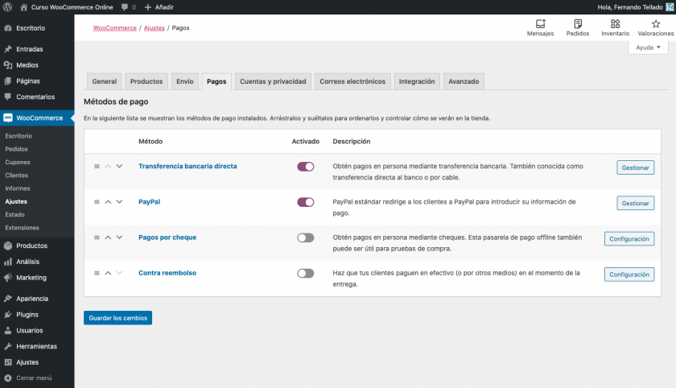The width and height of the screenshot is (676, 388).
Task: Move Pagos por cheque up with arrow
Action: point(108,237)
